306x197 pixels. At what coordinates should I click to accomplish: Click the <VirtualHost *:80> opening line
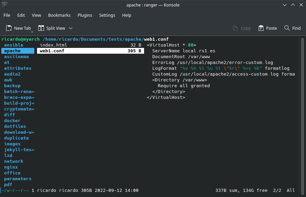[x=171, y=45]
